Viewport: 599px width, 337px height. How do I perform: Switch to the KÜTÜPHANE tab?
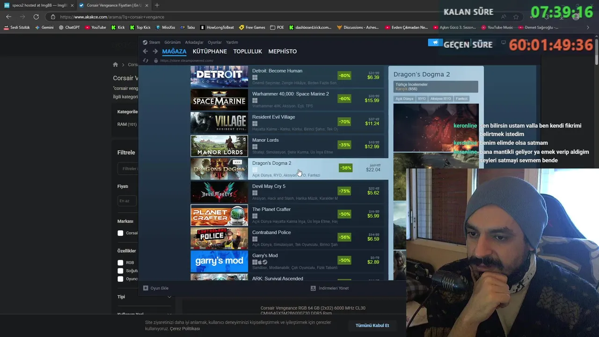pyautogui.click(x=210, y=51)
